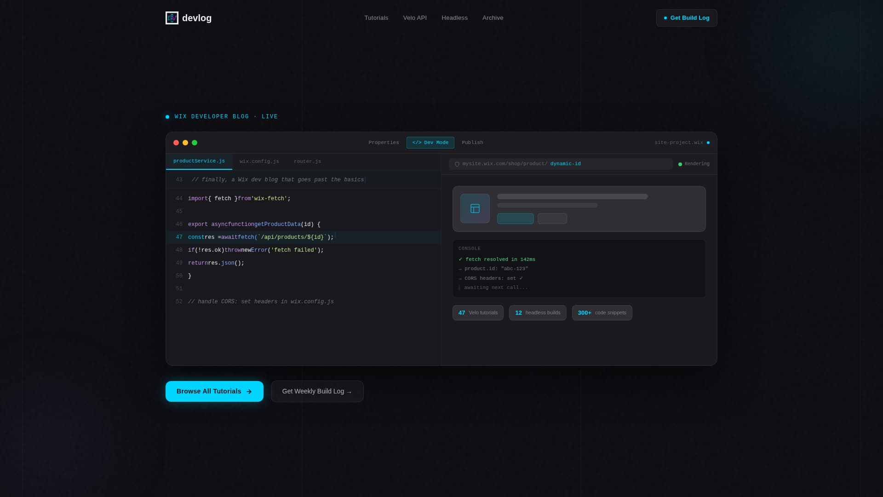Viewport: 883px width, 497px height.
Task: Click the 47 Velo tutorials badge
Action: point(478,313)
